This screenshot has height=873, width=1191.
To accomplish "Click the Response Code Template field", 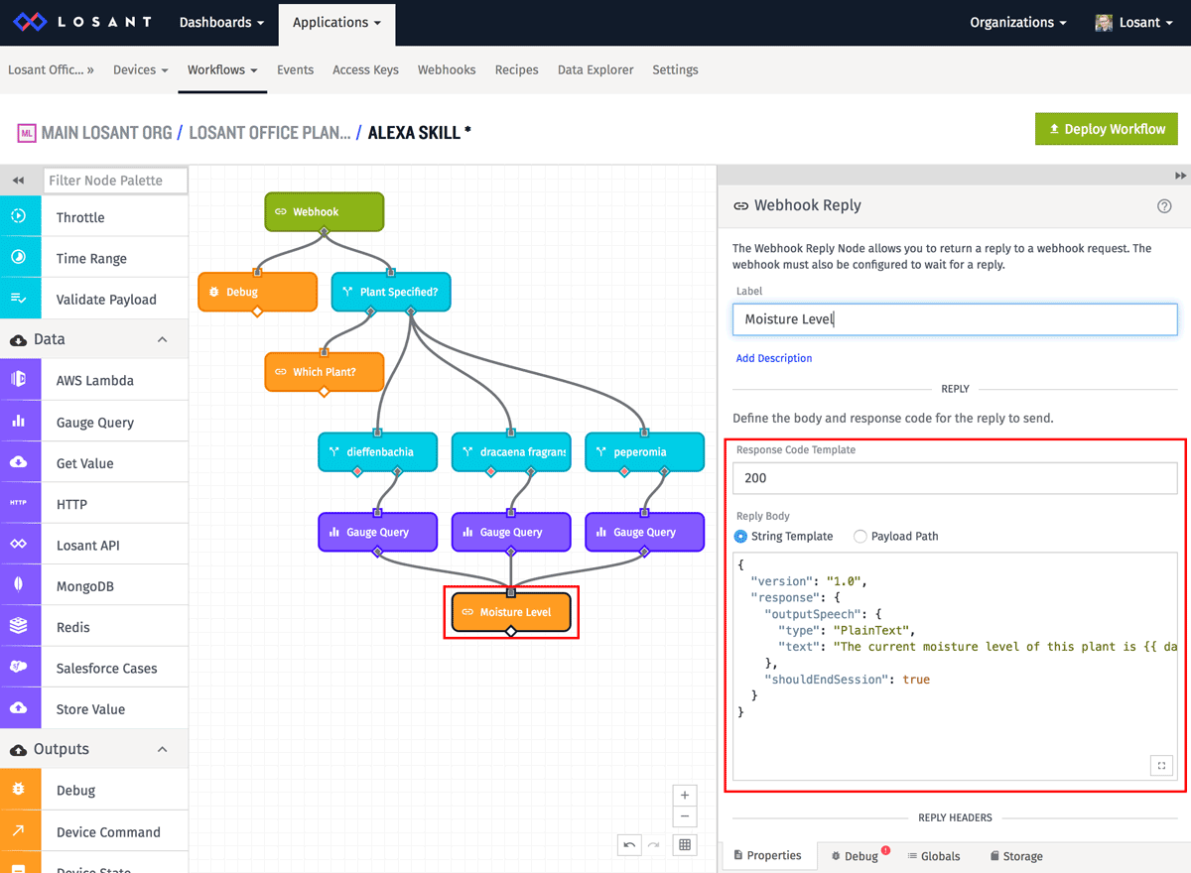I will pyautogui.click(x=955, y=477).
